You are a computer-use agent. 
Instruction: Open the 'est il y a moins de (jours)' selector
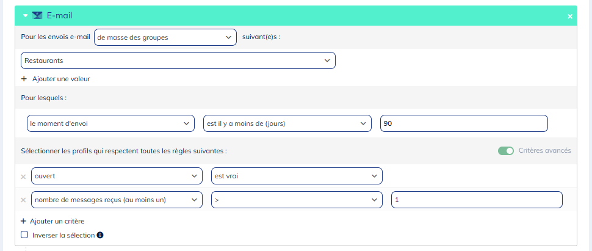287,123
